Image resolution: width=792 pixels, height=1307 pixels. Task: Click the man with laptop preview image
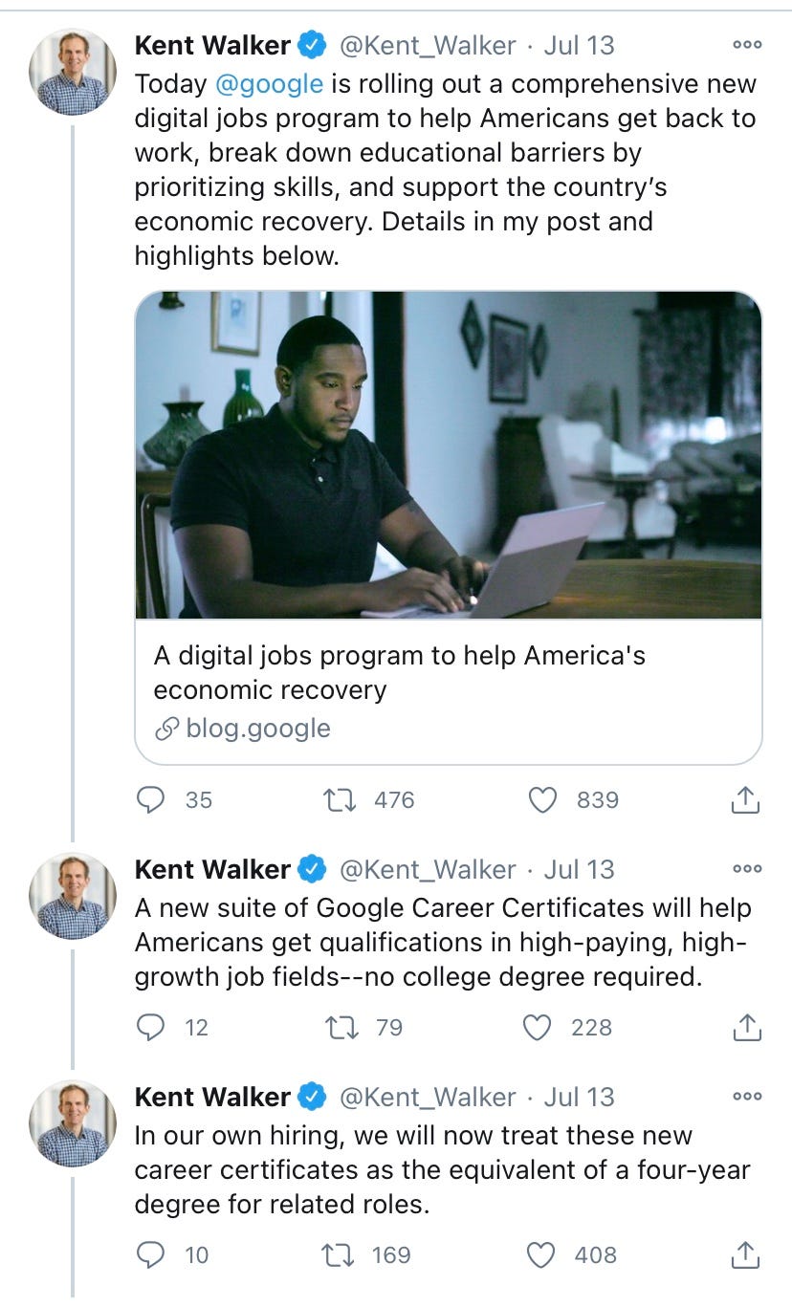click(448, 455)
